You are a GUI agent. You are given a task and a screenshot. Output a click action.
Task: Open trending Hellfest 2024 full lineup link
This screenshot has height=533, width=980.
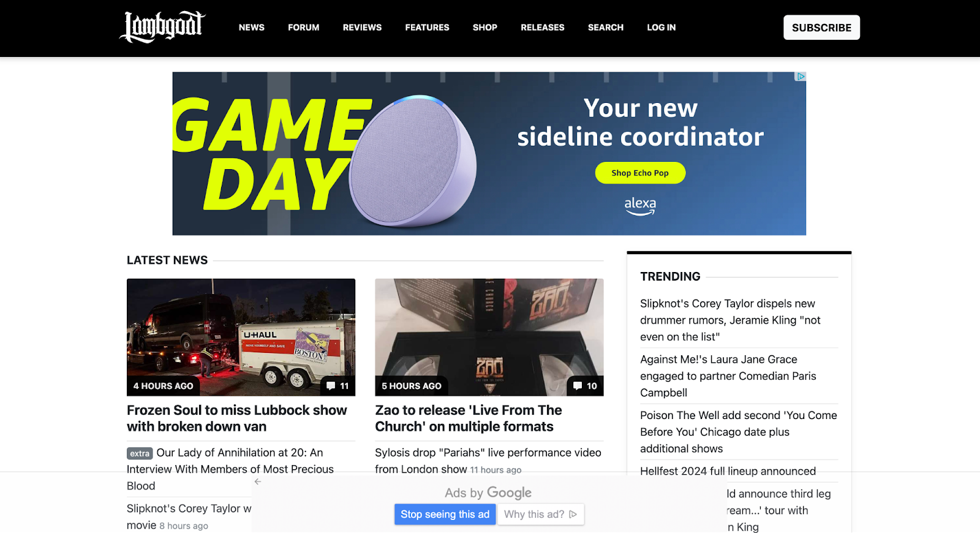pyautogui.click(x=728, y=471)
